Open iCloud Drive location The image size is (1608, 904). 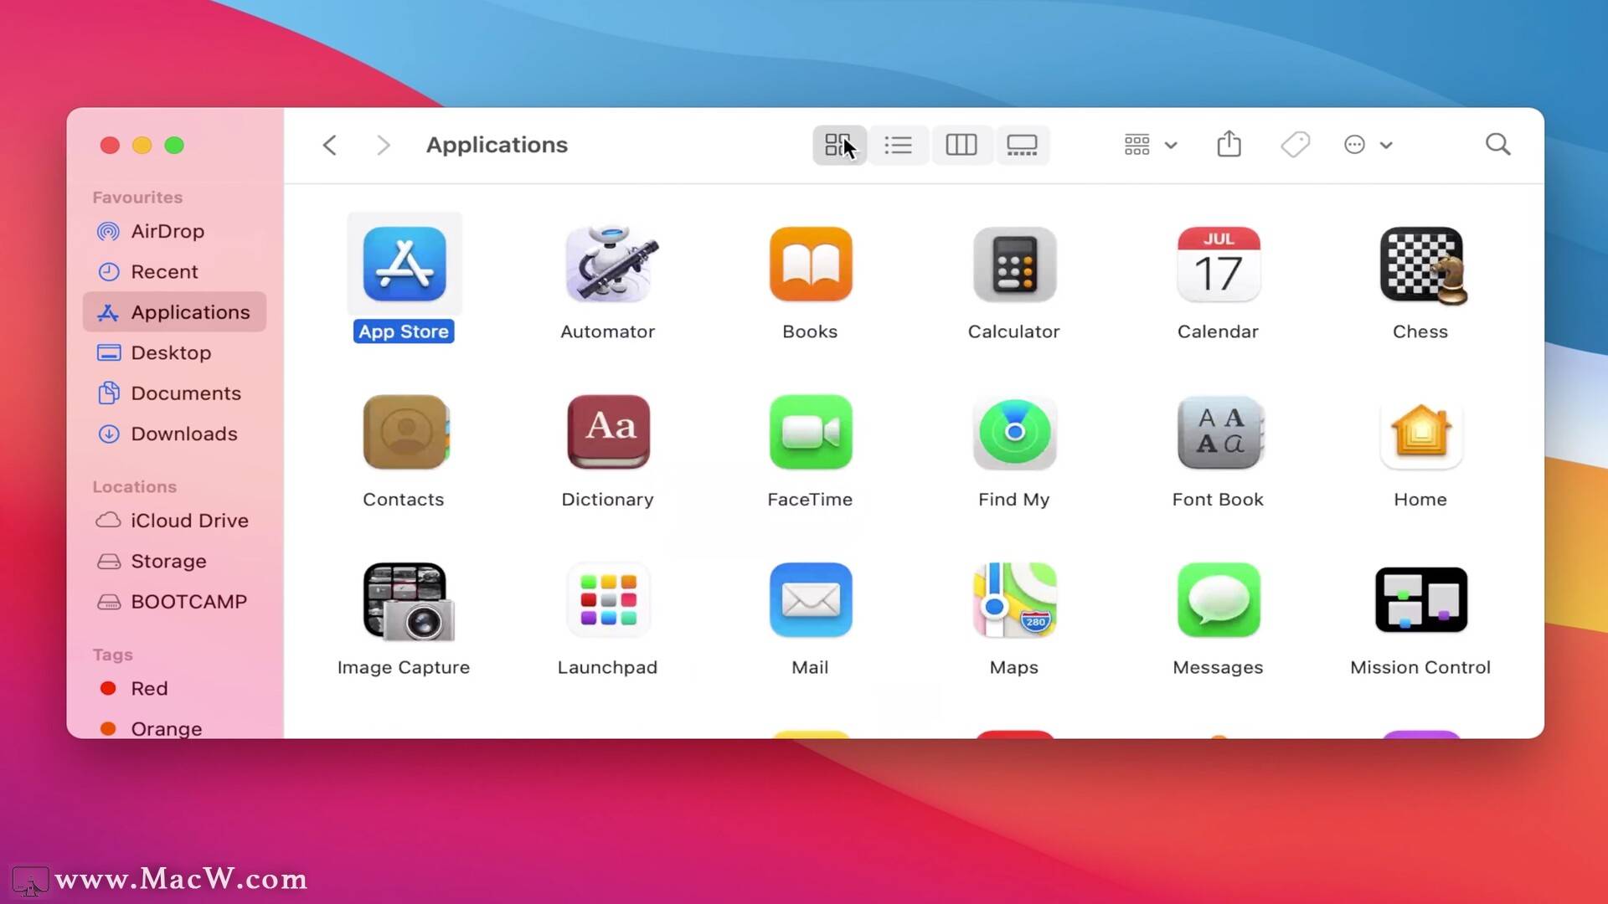pos(174,521)
